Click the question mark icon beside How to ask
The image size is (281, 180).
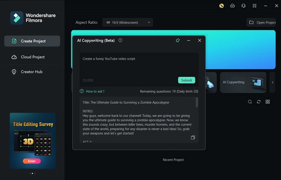[x=82, y=91]
